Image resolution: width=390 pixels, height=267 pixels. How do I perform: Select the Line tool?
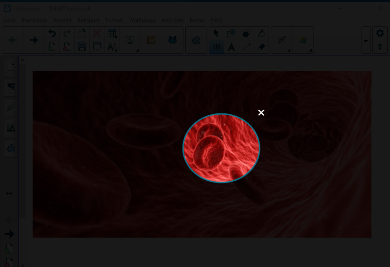pos(246,47)
